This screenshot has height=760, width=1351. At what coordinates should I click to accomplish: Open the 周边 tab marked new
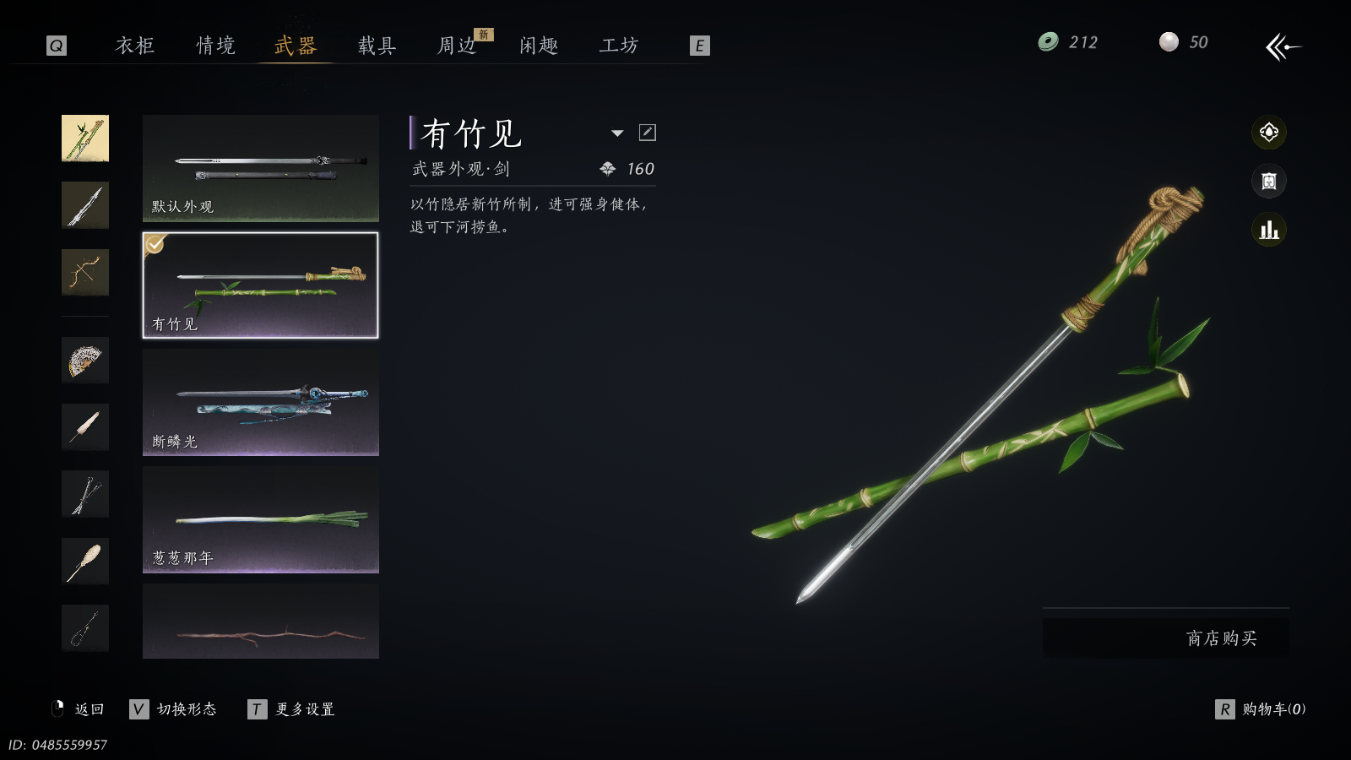pyautogui.click(x=457, y=46)
